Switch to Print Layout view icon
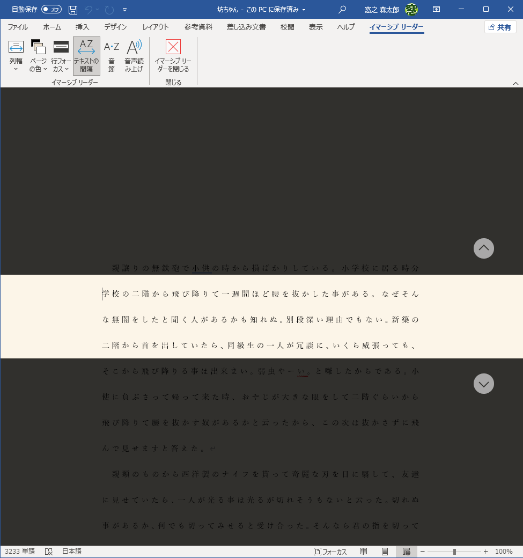The height and width of the screenshot is (558, 523). point(385,552)
